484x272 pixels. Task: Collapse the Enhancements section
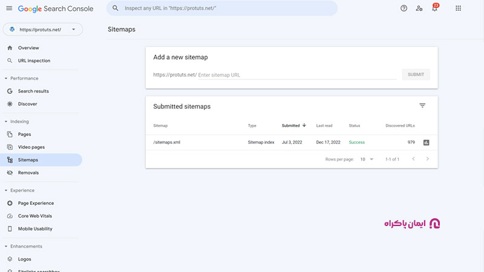6,247
